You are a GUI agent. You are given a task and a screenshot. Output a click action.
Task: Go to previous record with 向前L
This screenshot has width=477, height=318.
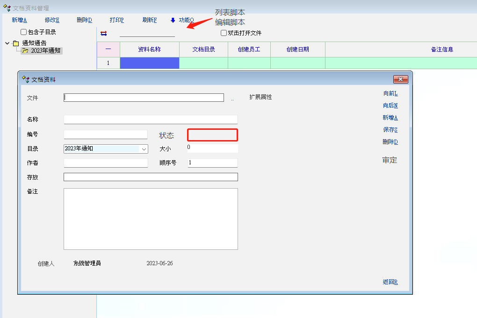pos(390,93)
